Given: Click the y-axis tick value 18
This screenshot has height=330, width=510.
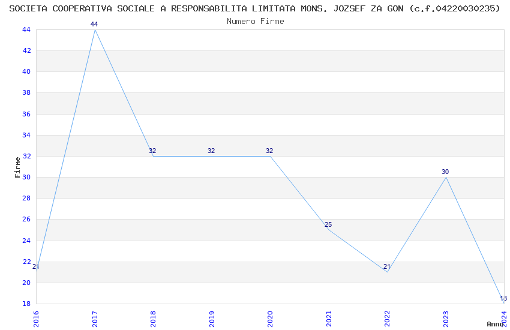Looking at the screenshot, I should [x=26, y=304].
